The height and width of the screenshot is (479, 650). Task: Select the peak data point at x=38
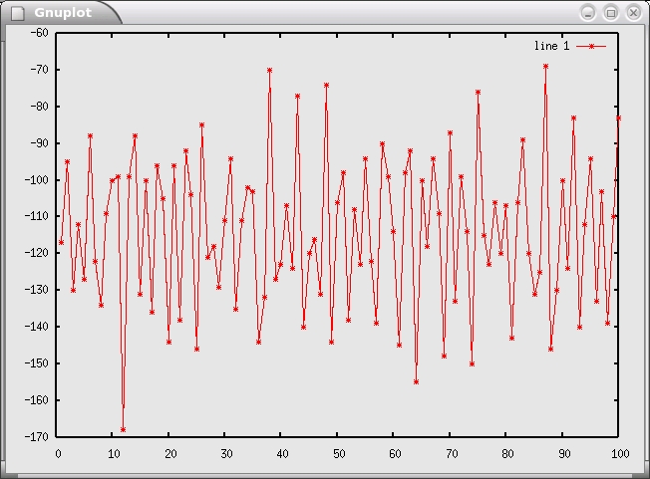pos(269,70)
